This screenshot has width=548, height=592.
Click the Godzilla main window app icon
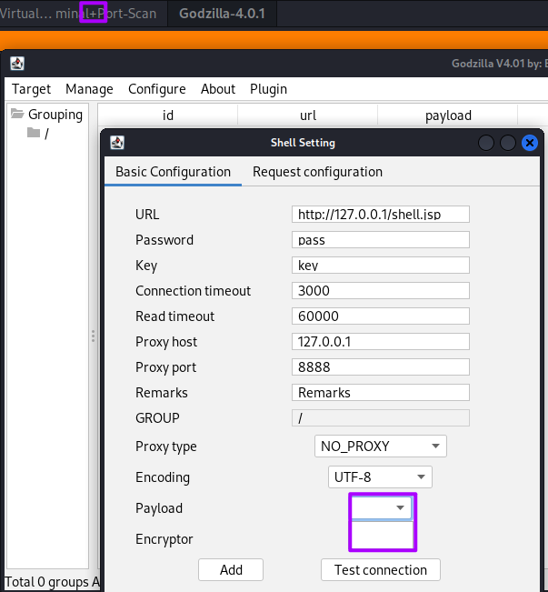click(x=17, y=64)
